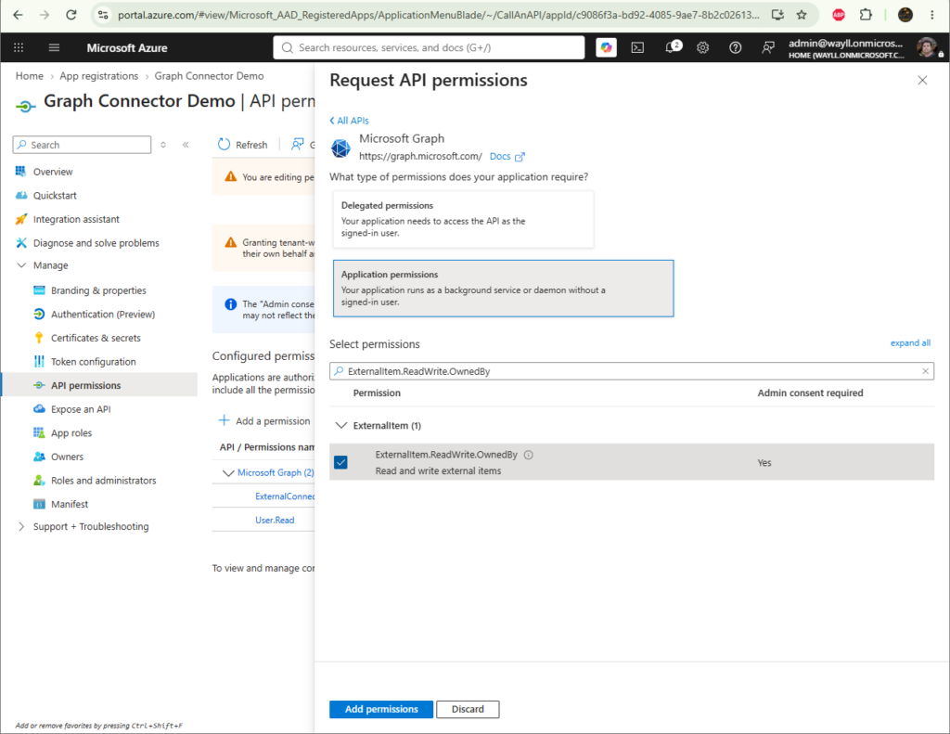The width and height of the screenshot is (950, 734).
Task: Click the install app icon in address bar
Action: pyautogui.click(x=778, y=15)
